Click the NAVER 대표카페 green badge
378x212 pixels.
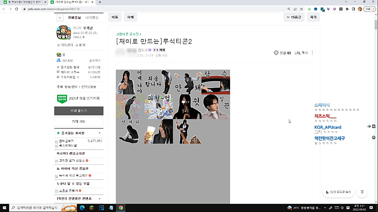click(x=62, y=98)
